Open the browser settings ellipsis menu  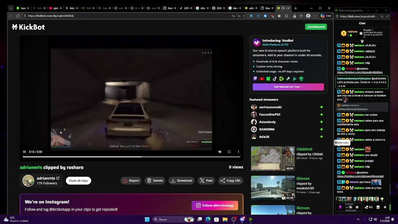(315, 16)
